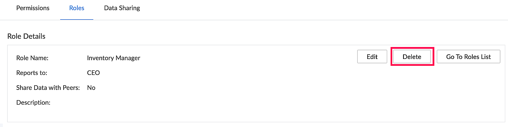Switch to the Permissions tab
The image size is (508, 127).
click(x=33, y=8)
